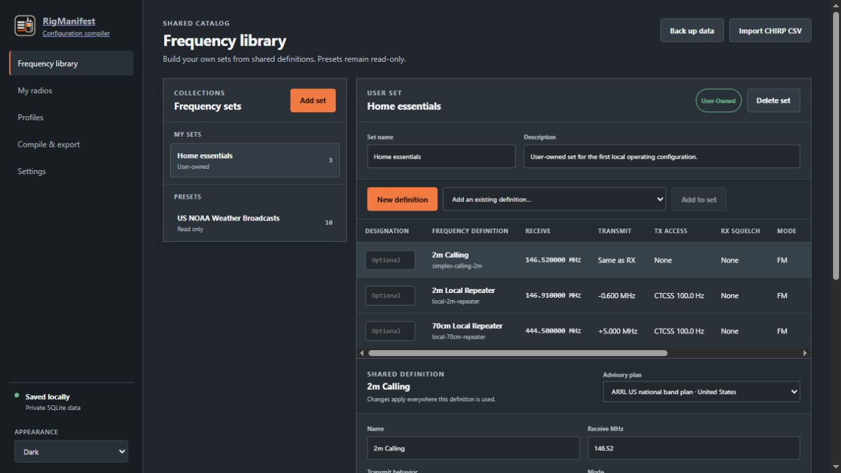Click Same as RX transmit cell
841x473 pixels.
click(x=616, y=260)
